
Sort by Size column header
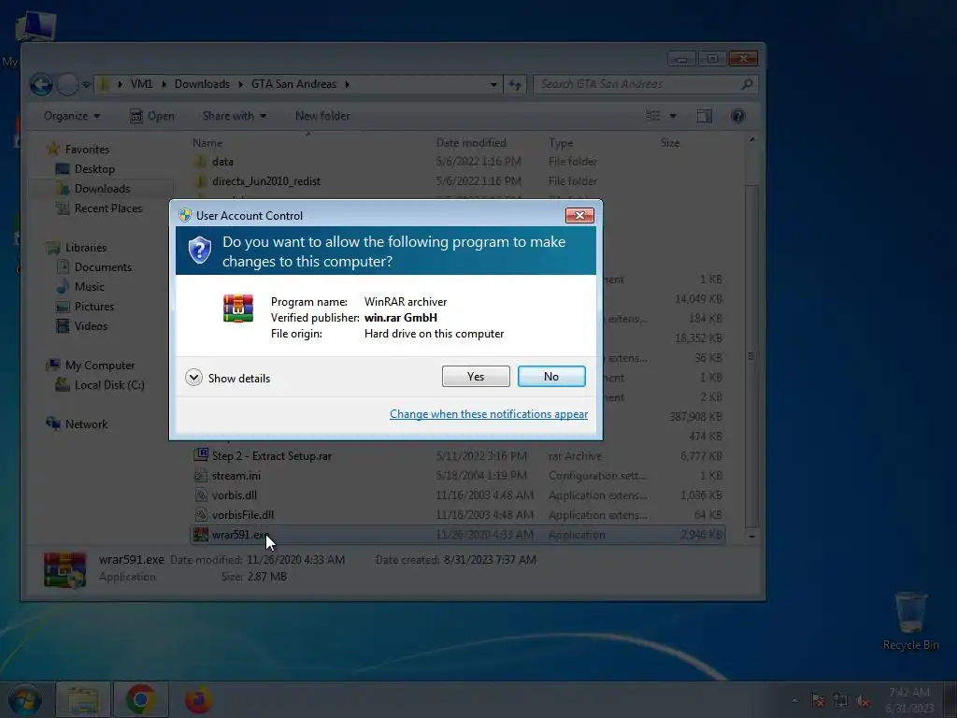pyautogui.click(x=669, y=143)
